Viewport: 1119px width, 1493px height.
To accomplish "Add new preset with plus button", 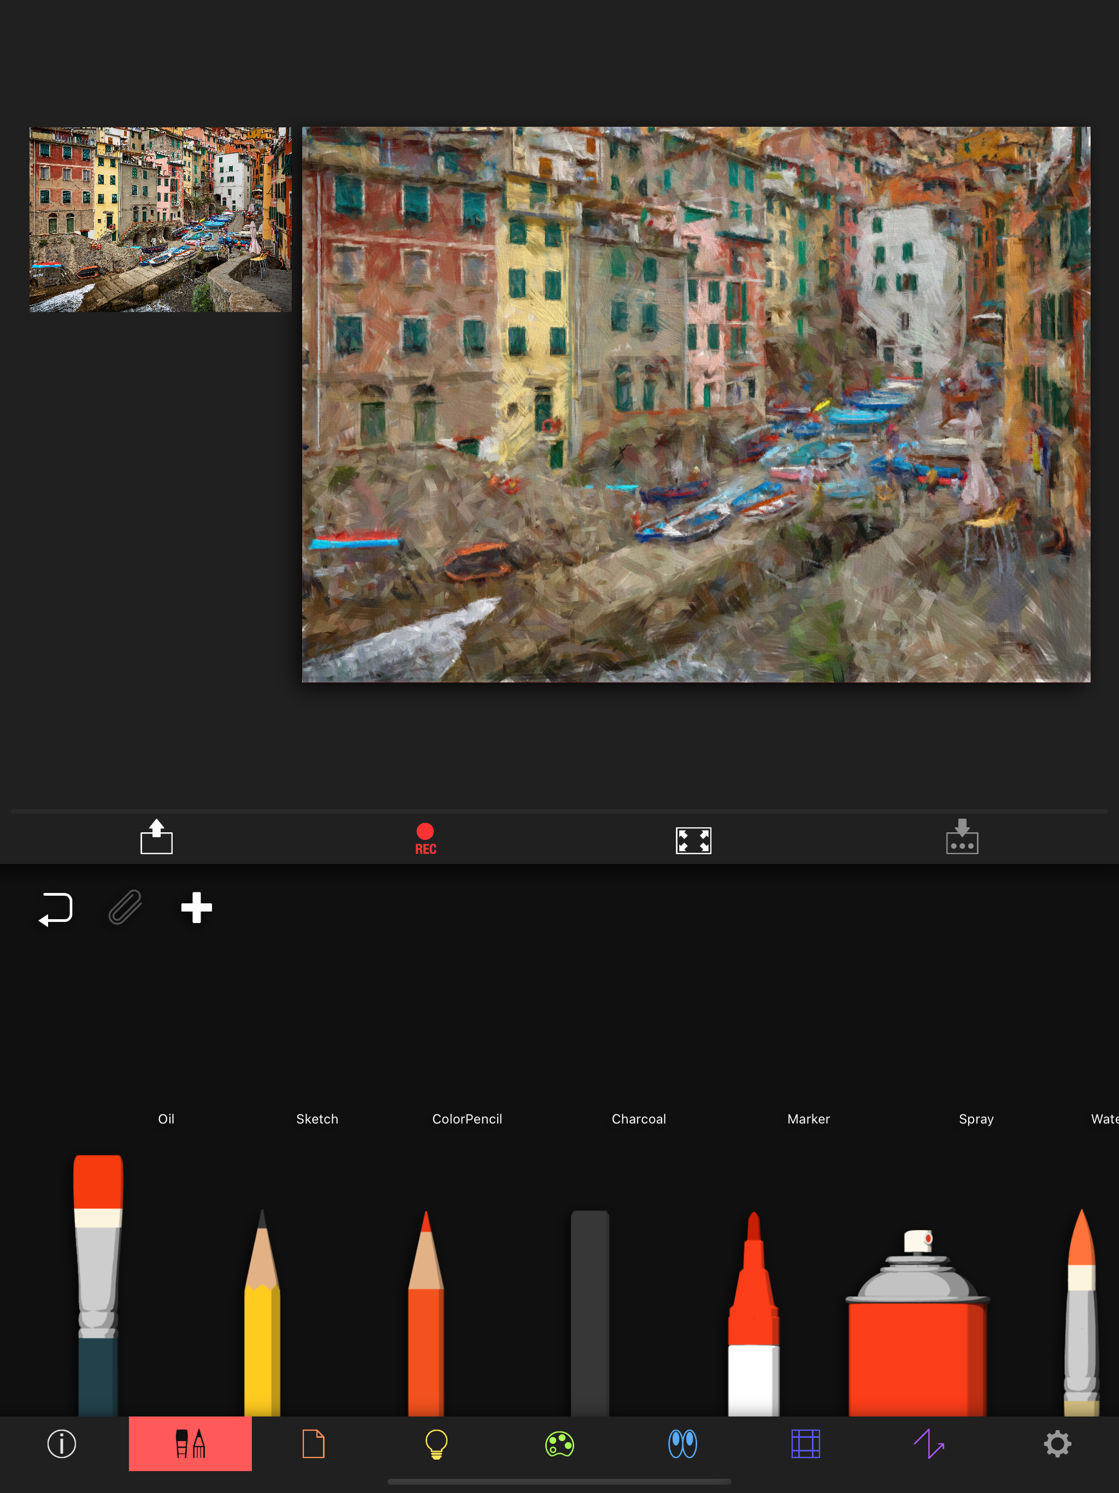I will pos(196,907).
